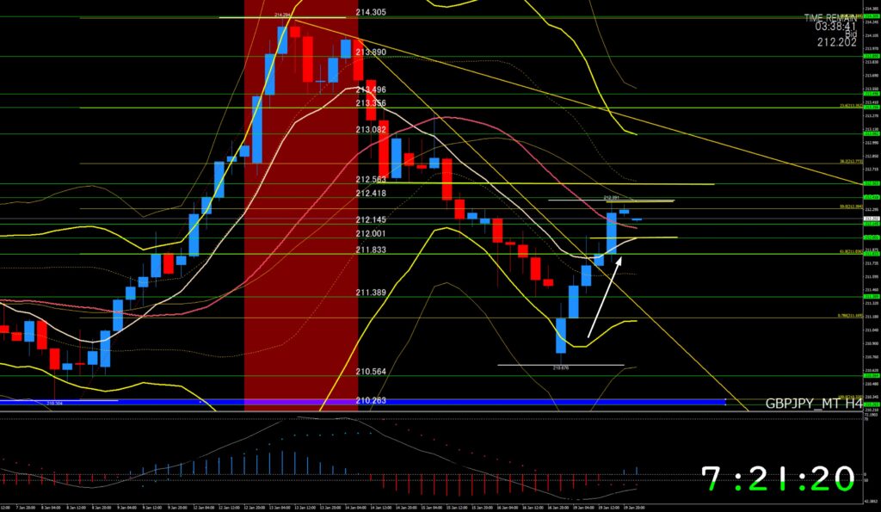
Task: Click the 61.8 Fibonacci level label
Action: [850, 250]
